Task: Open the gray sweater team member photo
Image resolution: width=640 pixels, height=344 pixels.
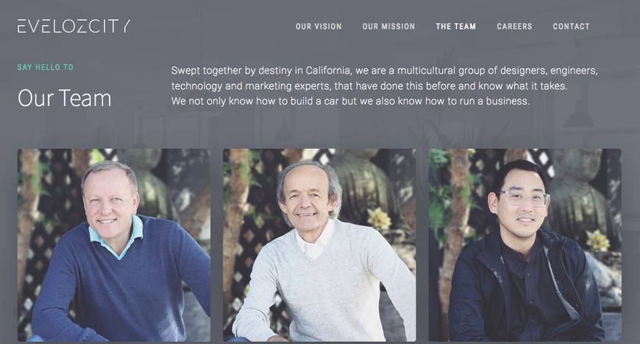Action: (x=319, y=245)
